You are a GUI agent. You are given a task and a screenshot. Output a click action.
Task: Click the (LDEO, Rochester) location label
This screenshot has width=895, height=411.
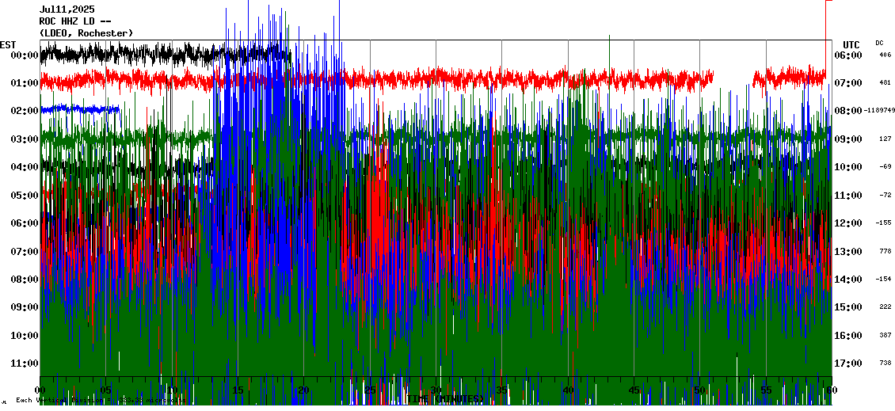click(86, 34)
